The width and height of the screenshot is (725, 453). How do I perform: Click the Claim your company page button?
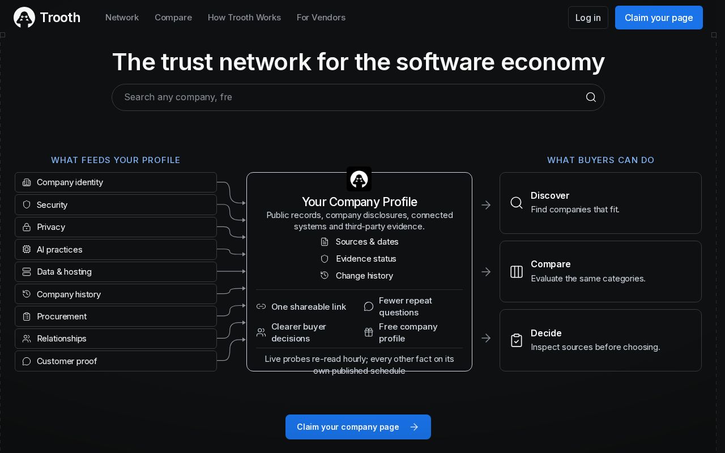pyautogui.click(x=358, y=427)
